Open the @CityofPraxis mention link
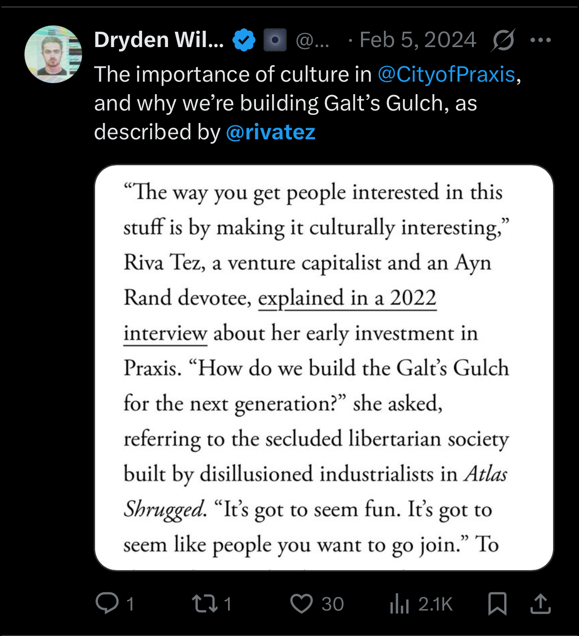 446,74
